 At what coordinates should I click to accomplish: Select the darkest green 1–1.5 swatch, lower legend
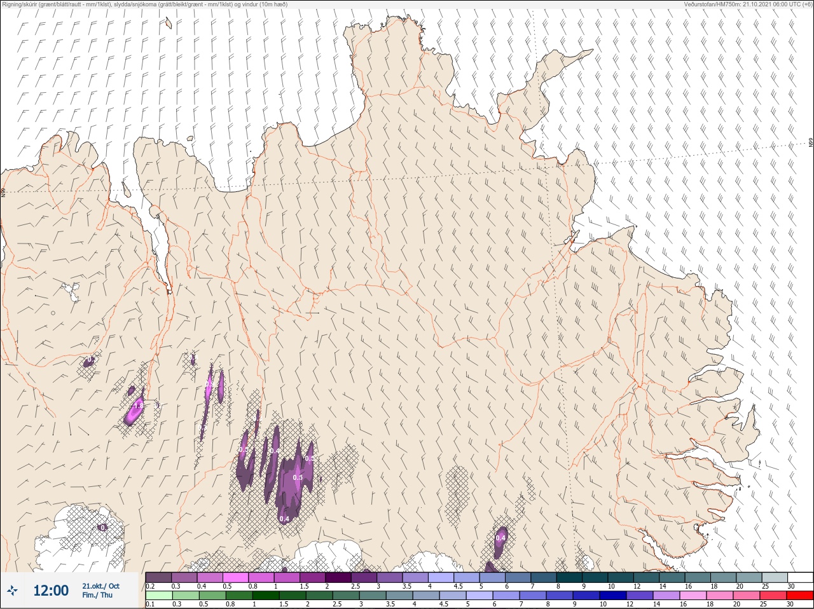click(265, 596)
